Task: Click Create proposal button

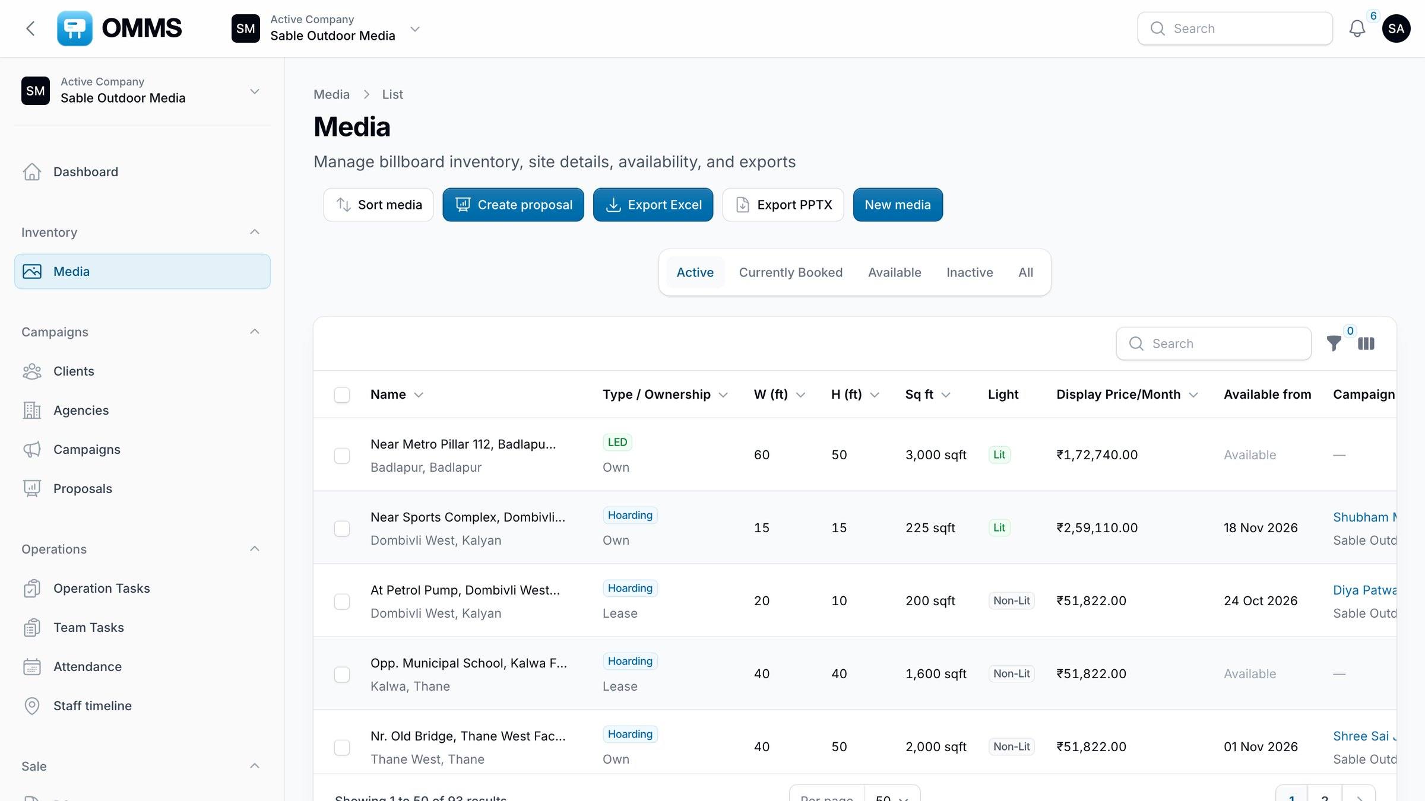Action: tap(513, 205)
